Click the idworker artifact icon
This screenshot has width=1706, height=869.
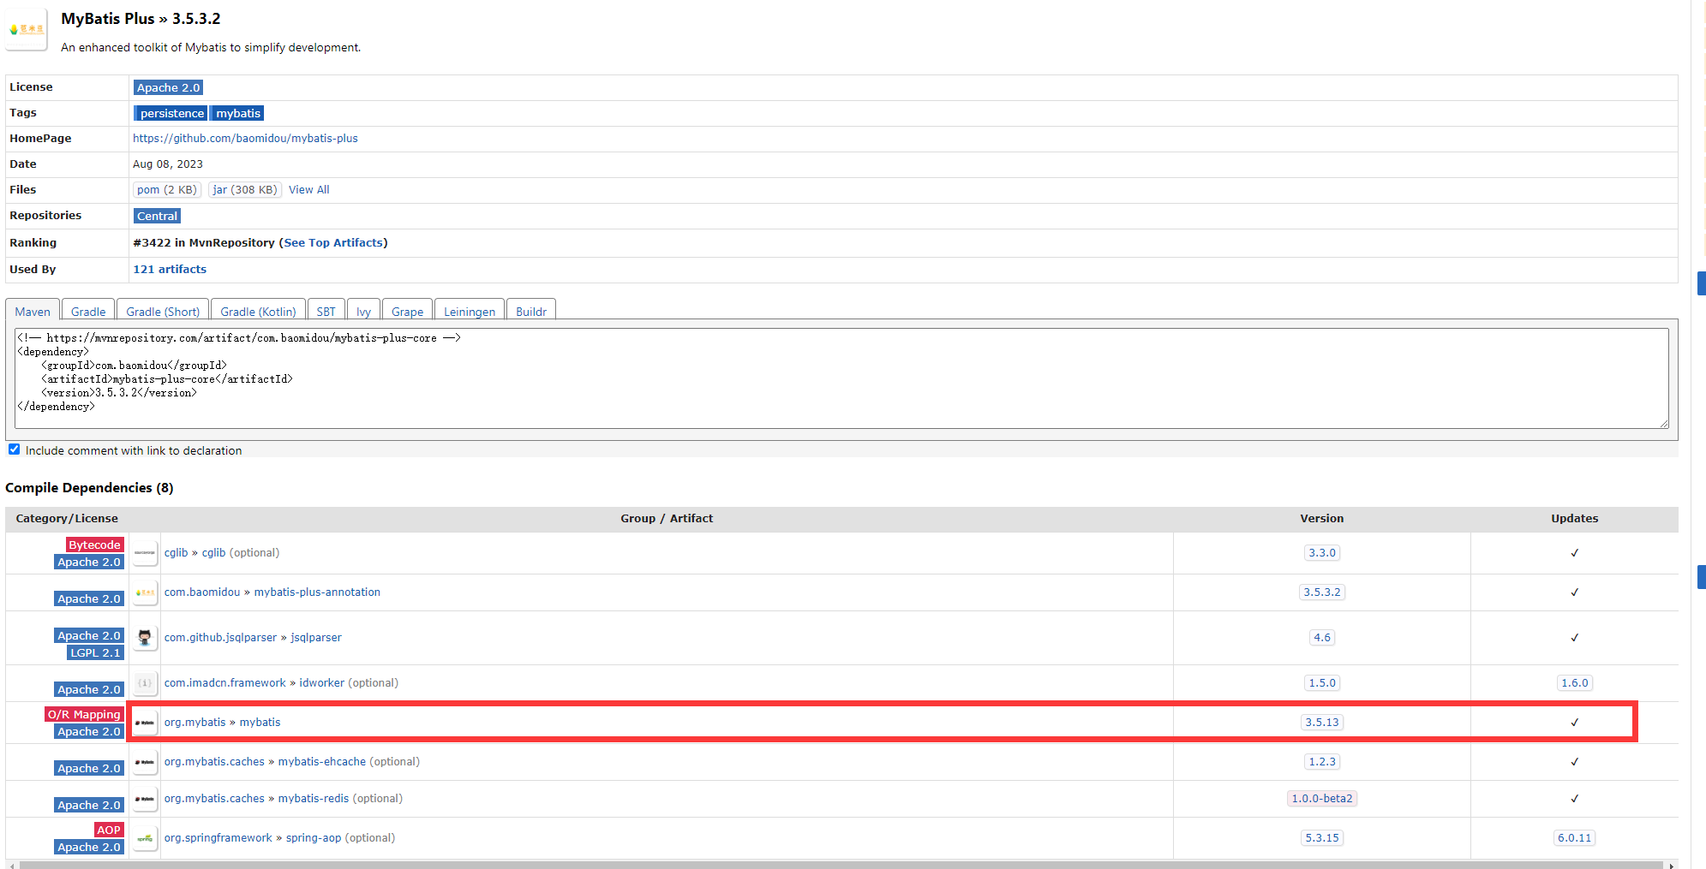(145, 682)
